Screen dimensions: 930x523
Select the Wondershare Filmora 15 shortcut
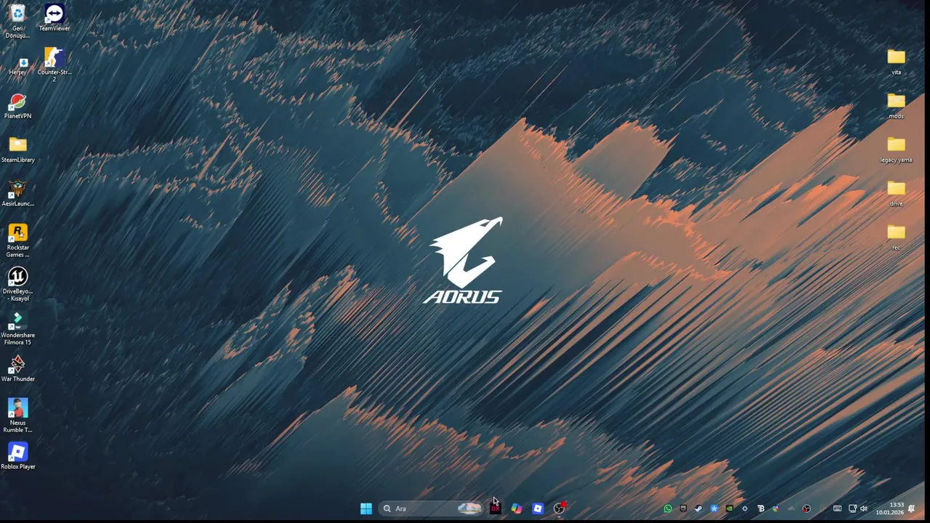17,328
